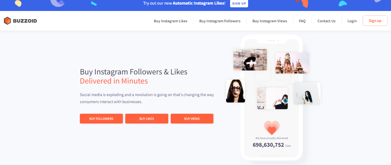
Task: Click SIGN UP in the blue banner
Action: (x=239, y=4)
